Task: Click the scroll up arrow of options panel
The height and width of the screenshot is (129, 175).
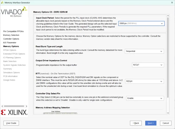Action: (x=168, y=16)
